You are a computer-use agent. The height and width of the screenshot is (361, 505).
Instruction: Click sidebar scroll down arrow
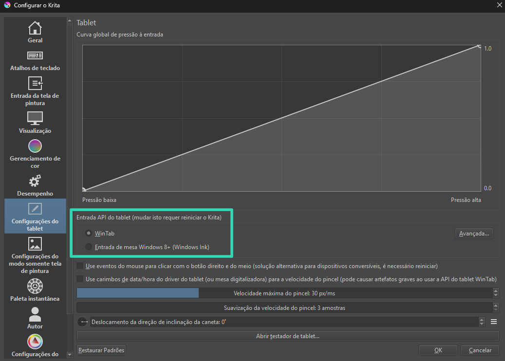pyautogui.click(x=70, y=355)
